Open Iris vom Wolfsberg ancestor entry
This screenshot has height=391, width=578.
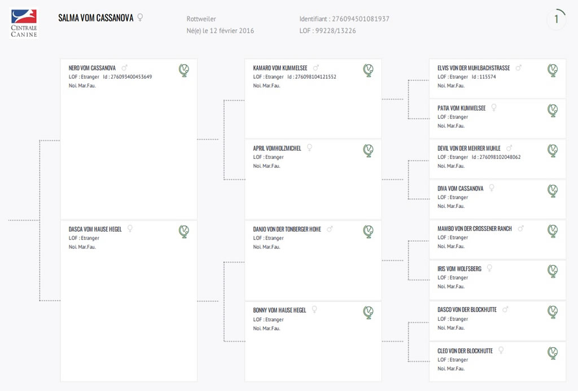[459, 269]
